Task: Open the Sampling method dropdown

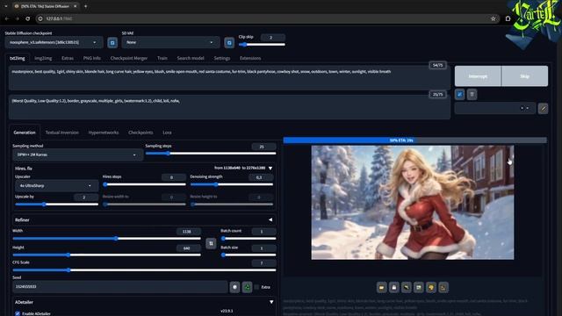Action: (x=77, y=154)
